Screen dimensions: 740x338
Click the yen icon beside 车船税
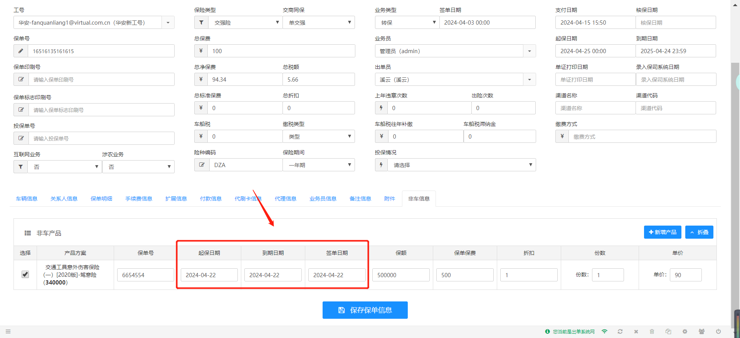(201, 136)
